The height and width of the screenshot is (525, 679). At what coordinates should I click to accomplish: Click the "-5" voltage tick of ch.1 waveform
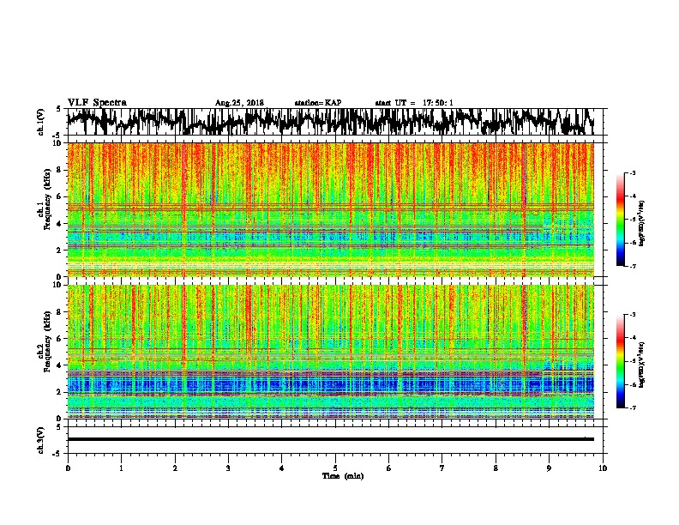pyautogui.click(x=57, y=136)
